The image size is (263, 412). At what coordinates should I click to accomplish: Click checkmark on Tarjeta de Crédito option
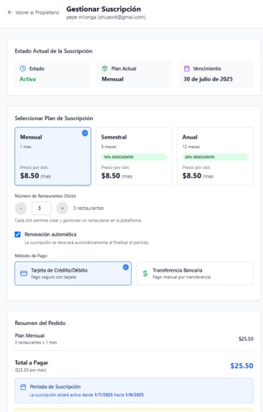pos(125,267)
